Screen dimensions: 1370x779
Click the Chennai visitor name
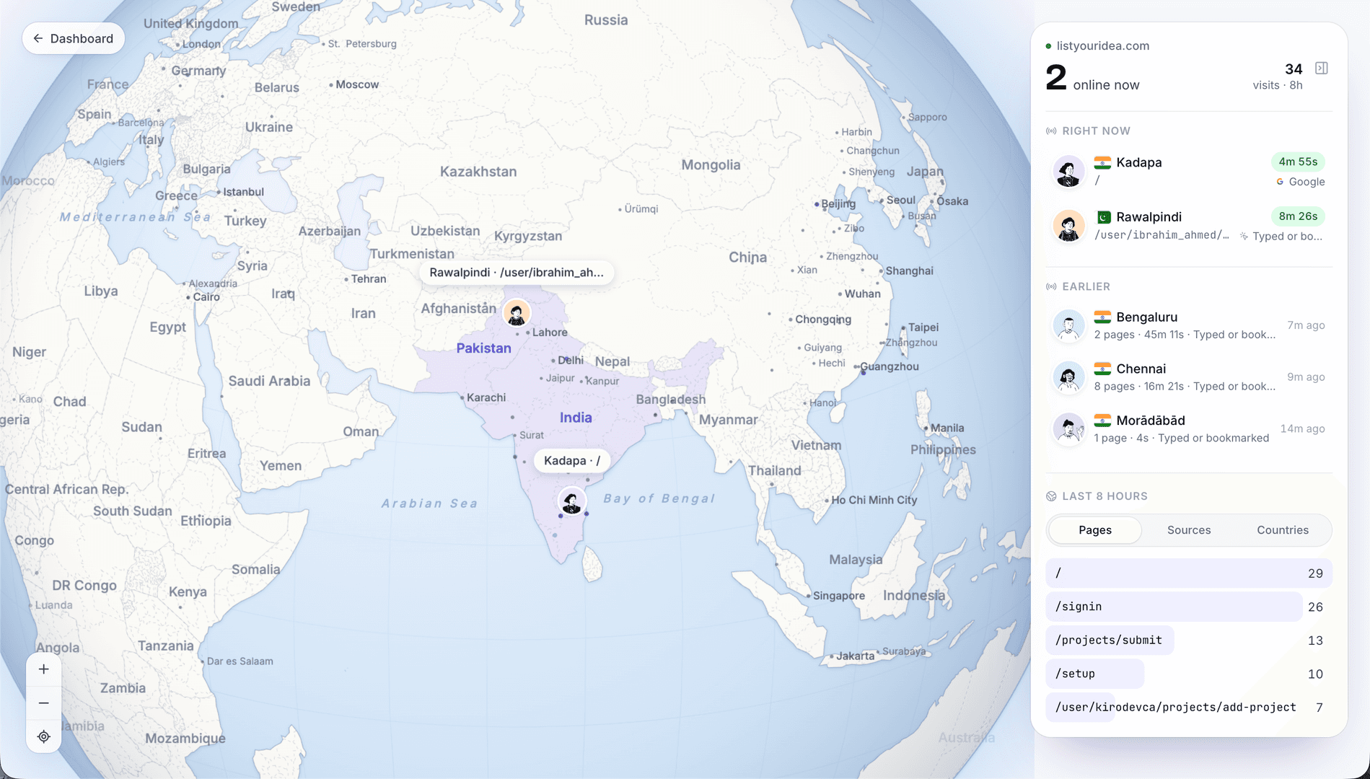[x=1141, y=369]
